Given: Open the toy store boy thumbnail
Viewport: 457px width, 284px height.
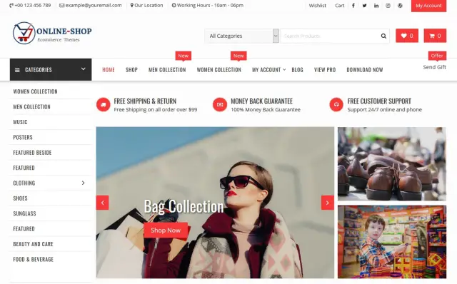Looking at the screenshot, I should (x=392, y=242).
